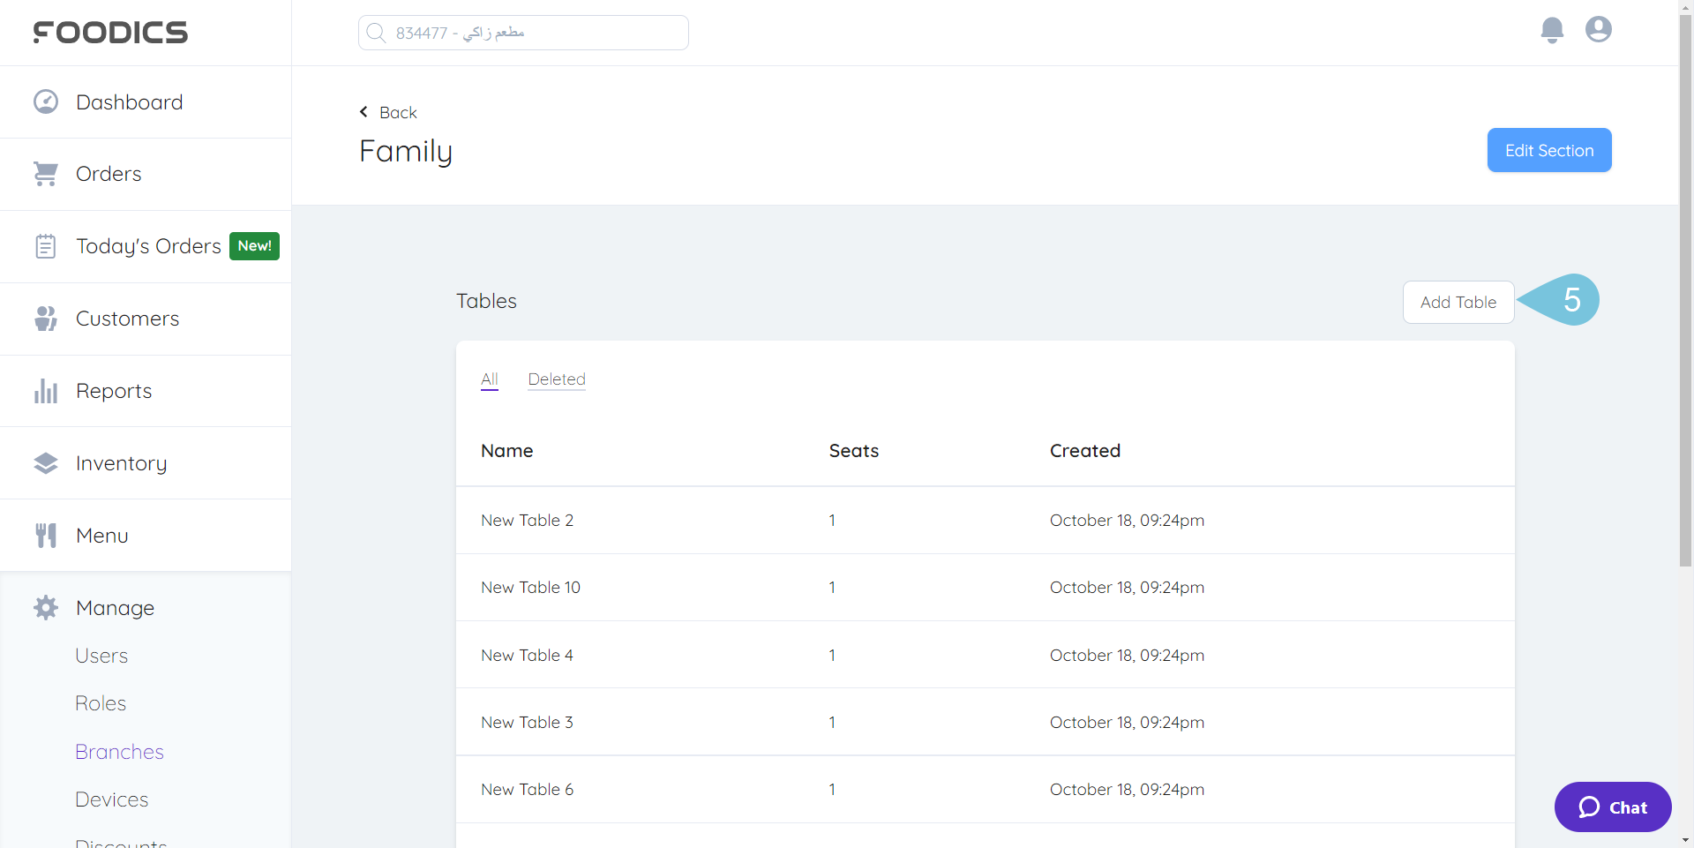Image resolution: width=1694 pixels, height=848 pixels.
Task: Collapse using the Back chevron
Action: point(364,111)
